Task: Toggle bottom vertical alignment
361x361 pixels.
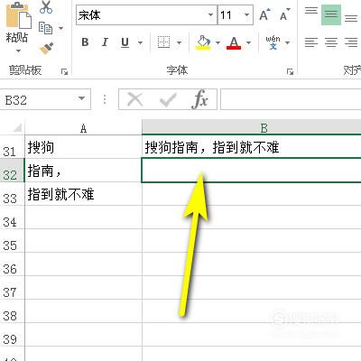Action: pyautogui.click(x=351, y=18)
